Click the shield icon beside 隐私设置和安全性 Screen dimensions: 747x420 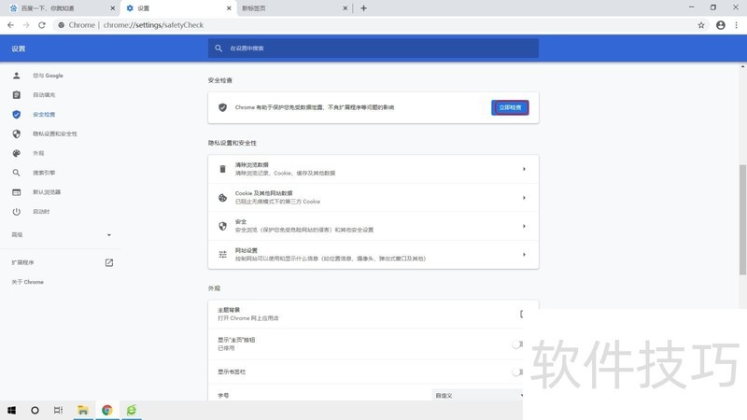click(17, 133)
